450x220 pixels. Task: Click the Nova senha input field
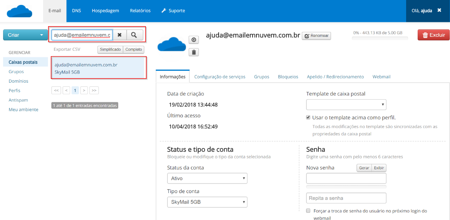[x=346, y=178]
